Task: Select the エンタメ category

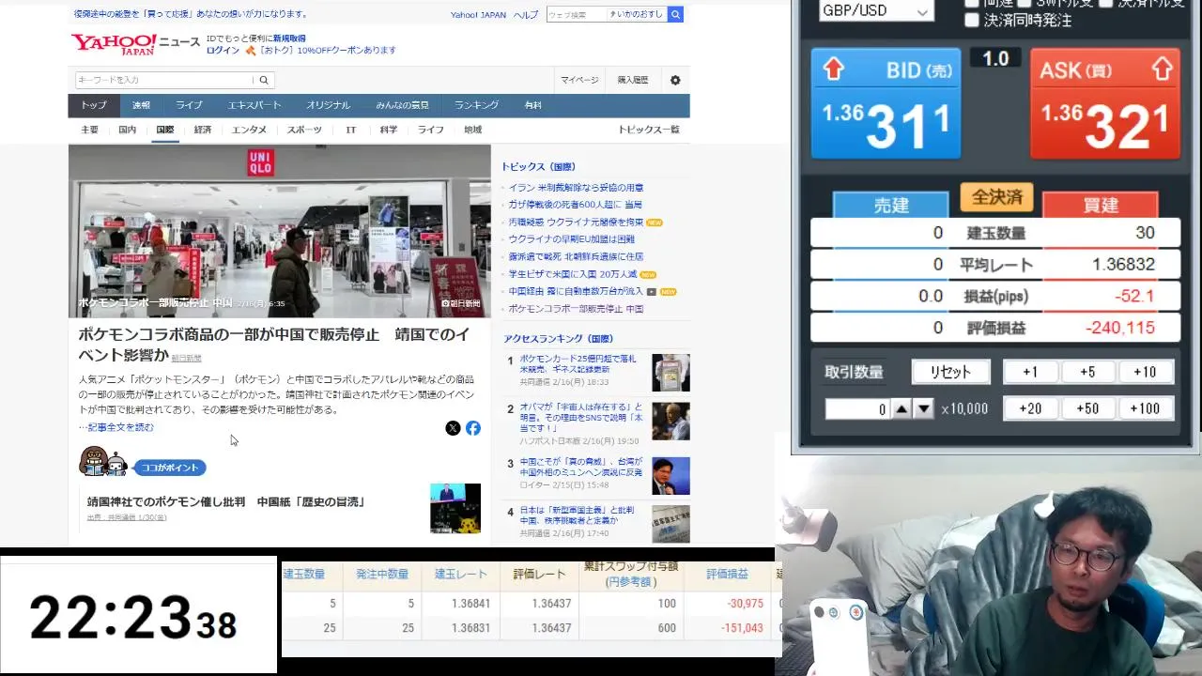Action: click(x=249, y=130)
